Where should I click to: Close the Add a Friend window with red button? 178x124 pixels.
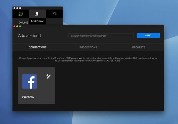point(14,26)
